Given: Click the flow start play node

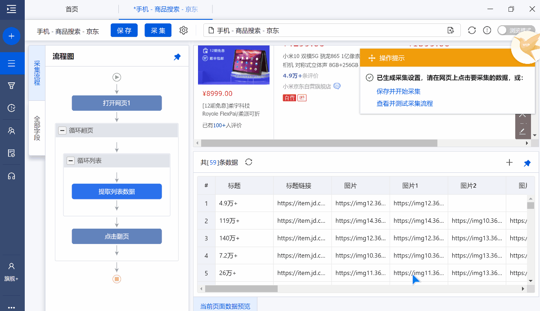Looking at the screenshot, I should (117, 77).
